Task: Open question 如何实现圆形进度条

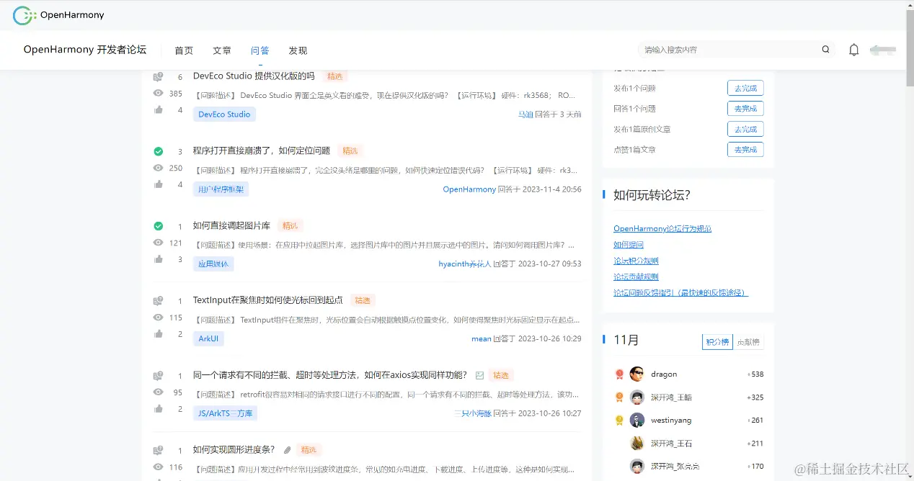Action: click(234, 449)
